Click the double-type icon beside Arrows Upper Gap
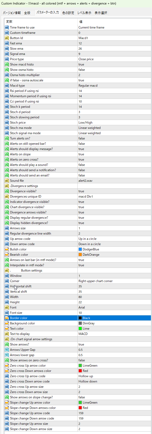Screen dimensions: 152x434 pos(7,350)
